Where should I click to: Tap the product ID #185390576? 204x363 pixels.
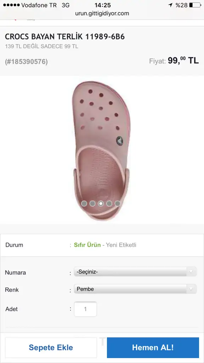tap(26, 62)
